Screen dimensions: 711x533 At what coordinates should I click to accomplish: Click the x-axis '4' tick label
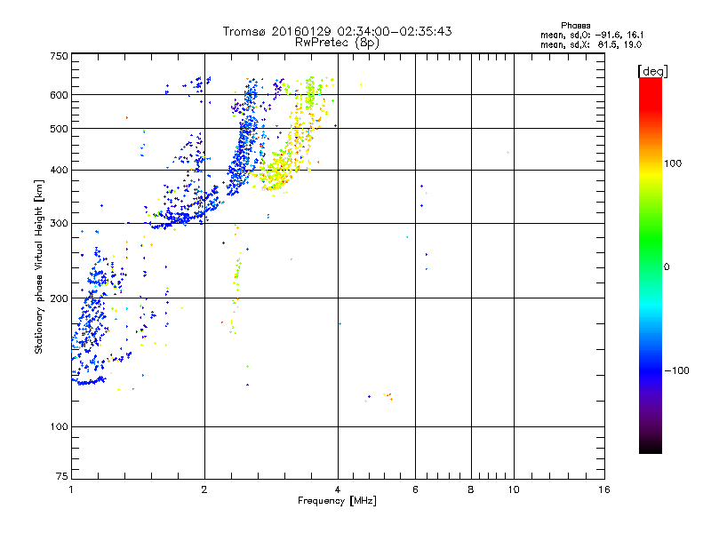pyautogui.click(x=338, y=489)
